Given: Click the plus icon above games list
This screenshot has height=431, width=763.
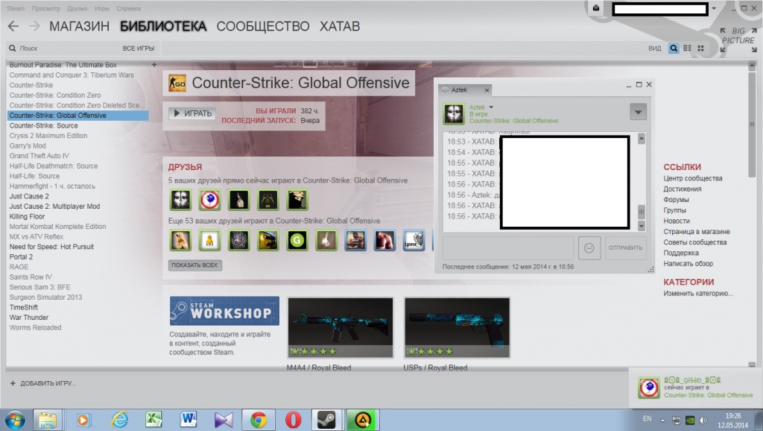Looking at the screenshot, I should click(154, 65).
